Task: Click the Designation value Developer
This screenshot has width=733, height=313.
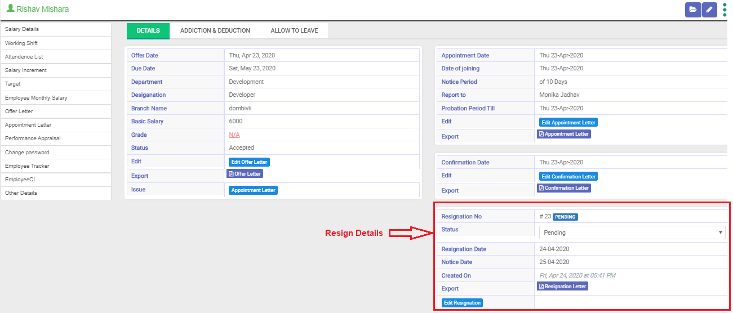Action: coord(242,95)
